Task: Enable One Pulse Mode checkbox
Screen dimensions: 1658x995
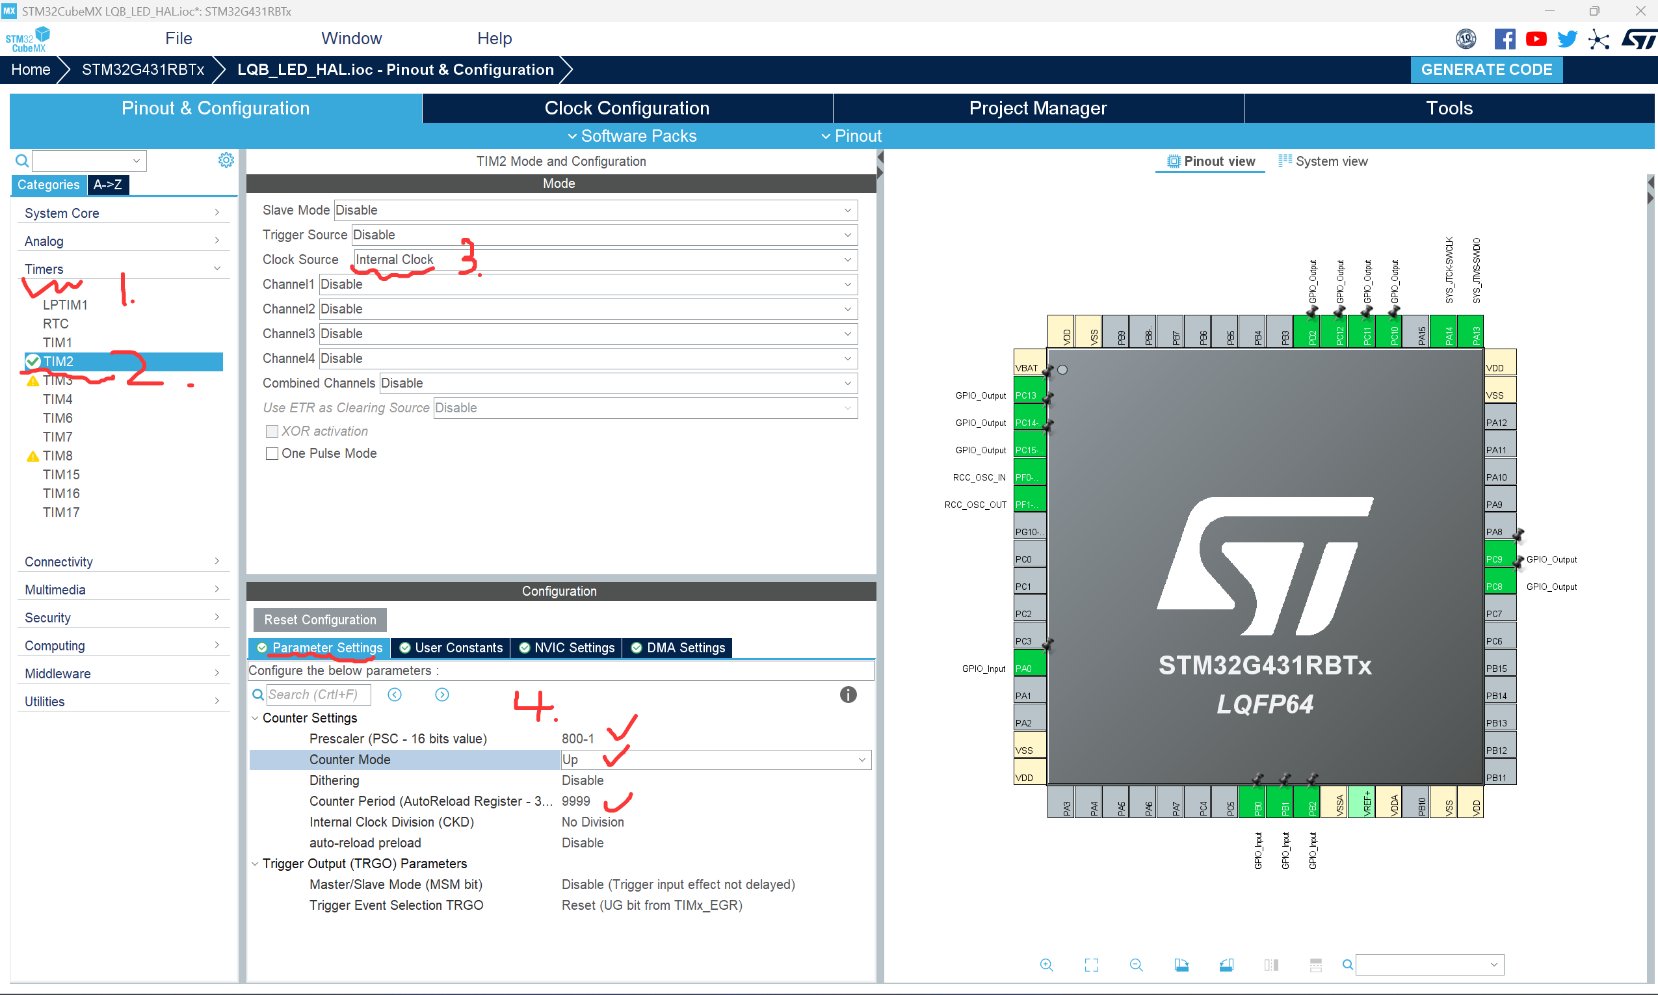Action: click(x=272, y=454)
